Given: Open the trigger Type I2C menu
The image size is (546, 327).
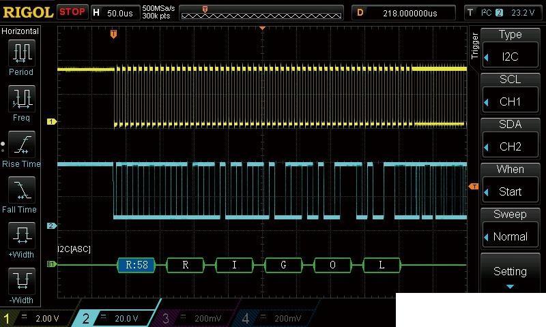Looking at the screenshot, I should coord(510,50).
